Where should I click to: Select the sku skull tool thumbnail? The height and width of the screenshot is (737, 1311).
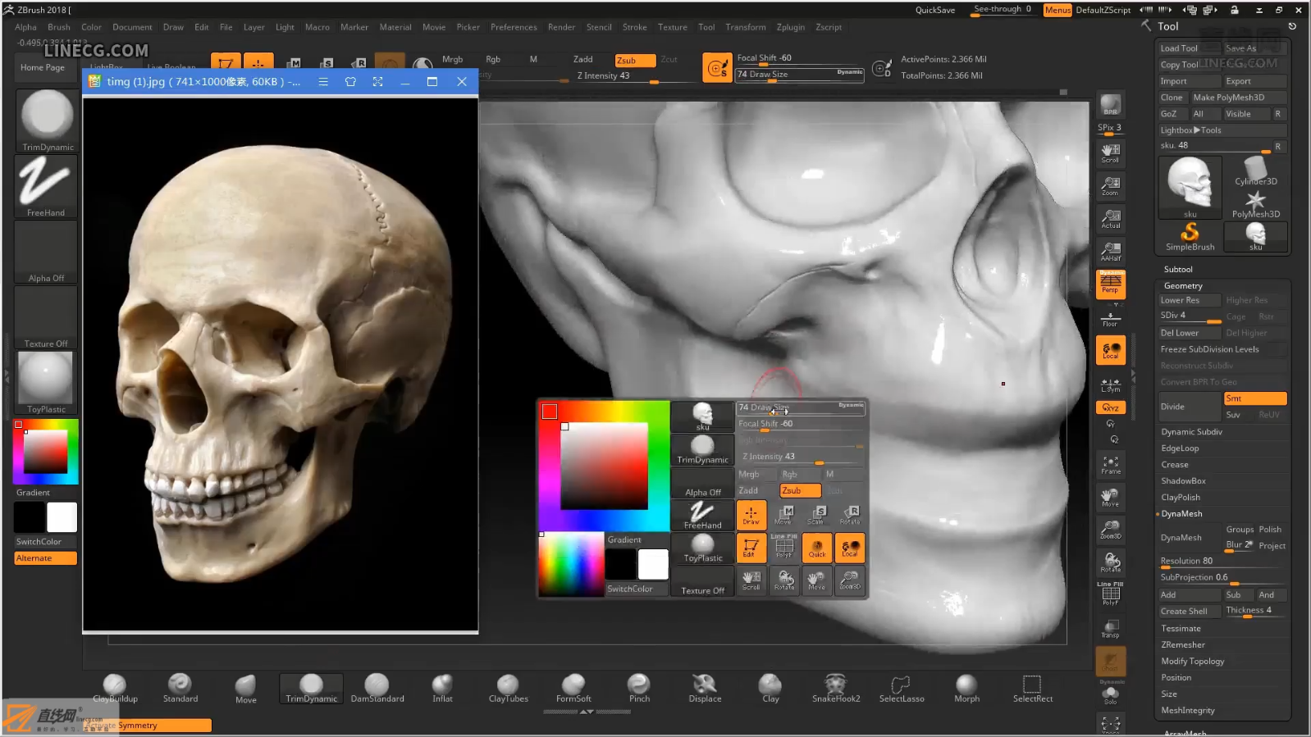point(1189,186)
